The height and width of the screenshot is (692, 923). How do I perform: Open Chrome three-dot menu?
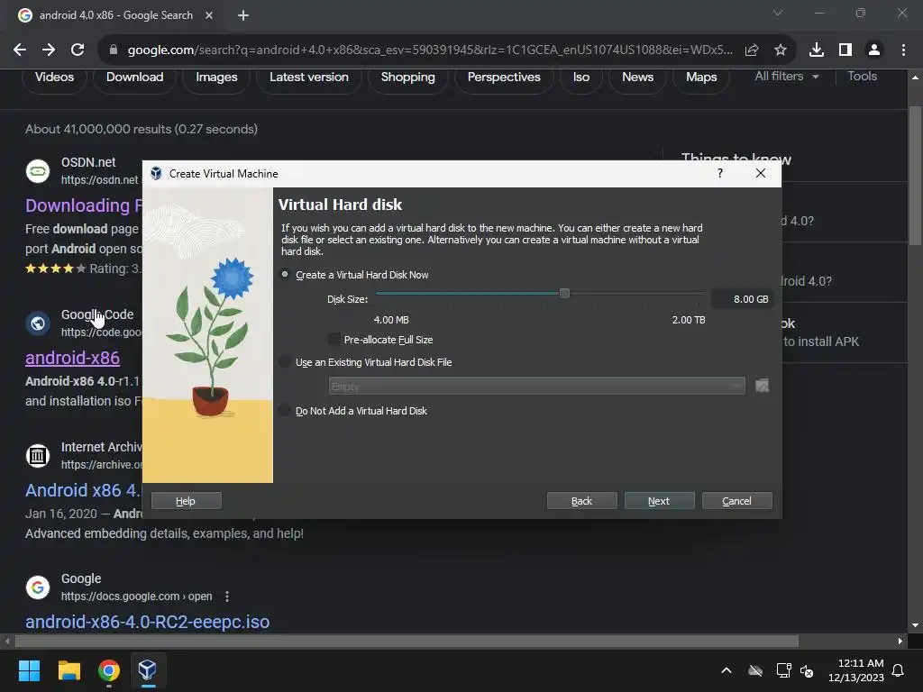click(x=903, y=50)
